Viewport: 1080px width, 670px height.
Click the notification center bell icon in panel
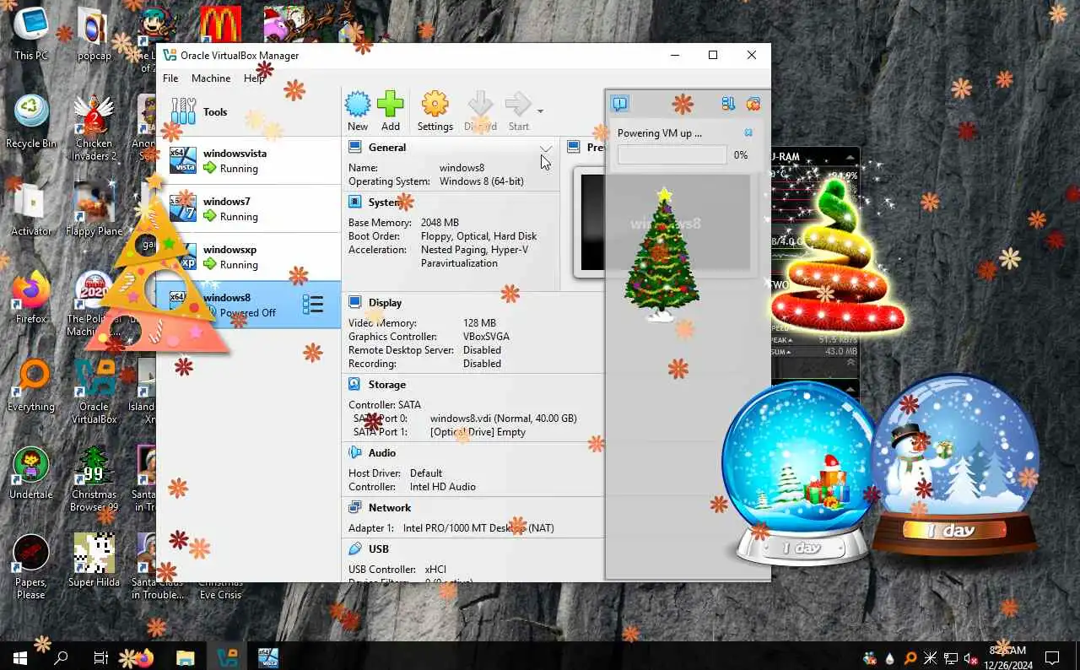[x=620, y=104]
